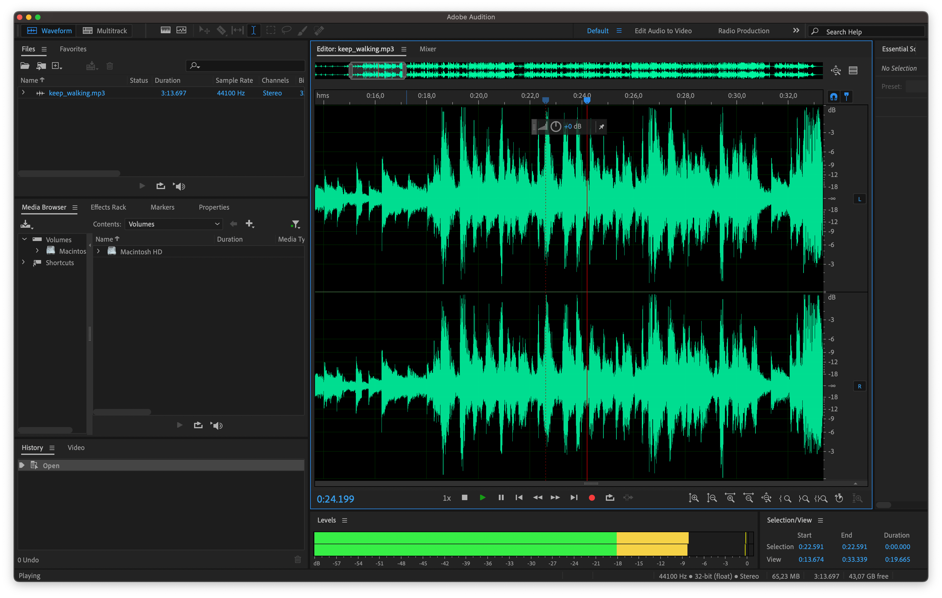The height and width of the screenshot is (598, 942).
Task: Toggle the left channel L button
Action: click(859, 199)
